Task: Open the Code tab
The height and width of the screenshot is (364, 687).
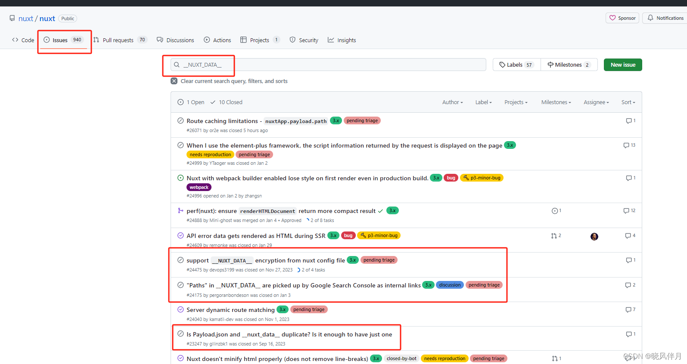Action: coord(23,40)
